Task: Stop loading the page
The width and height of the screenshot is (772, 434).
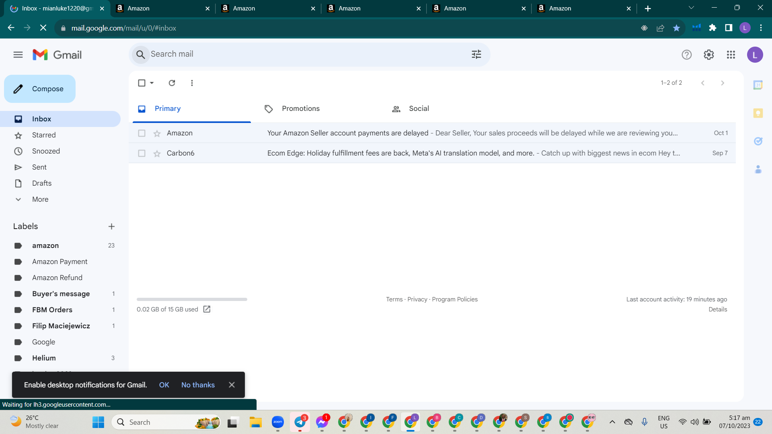Action: coord(43,28)
